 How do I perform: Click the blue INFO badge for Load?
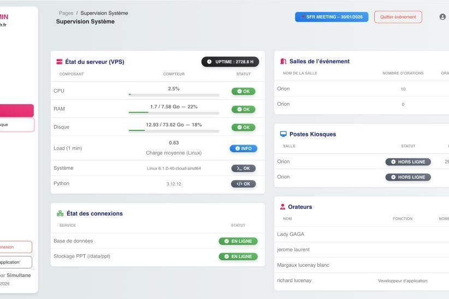point(243,148)
